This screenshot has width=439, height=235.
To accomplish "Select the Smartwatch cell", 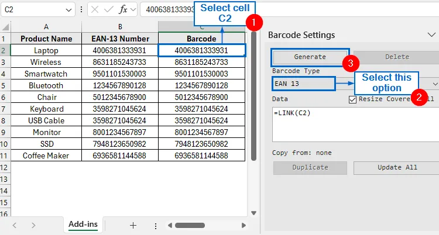I will 46,74.
